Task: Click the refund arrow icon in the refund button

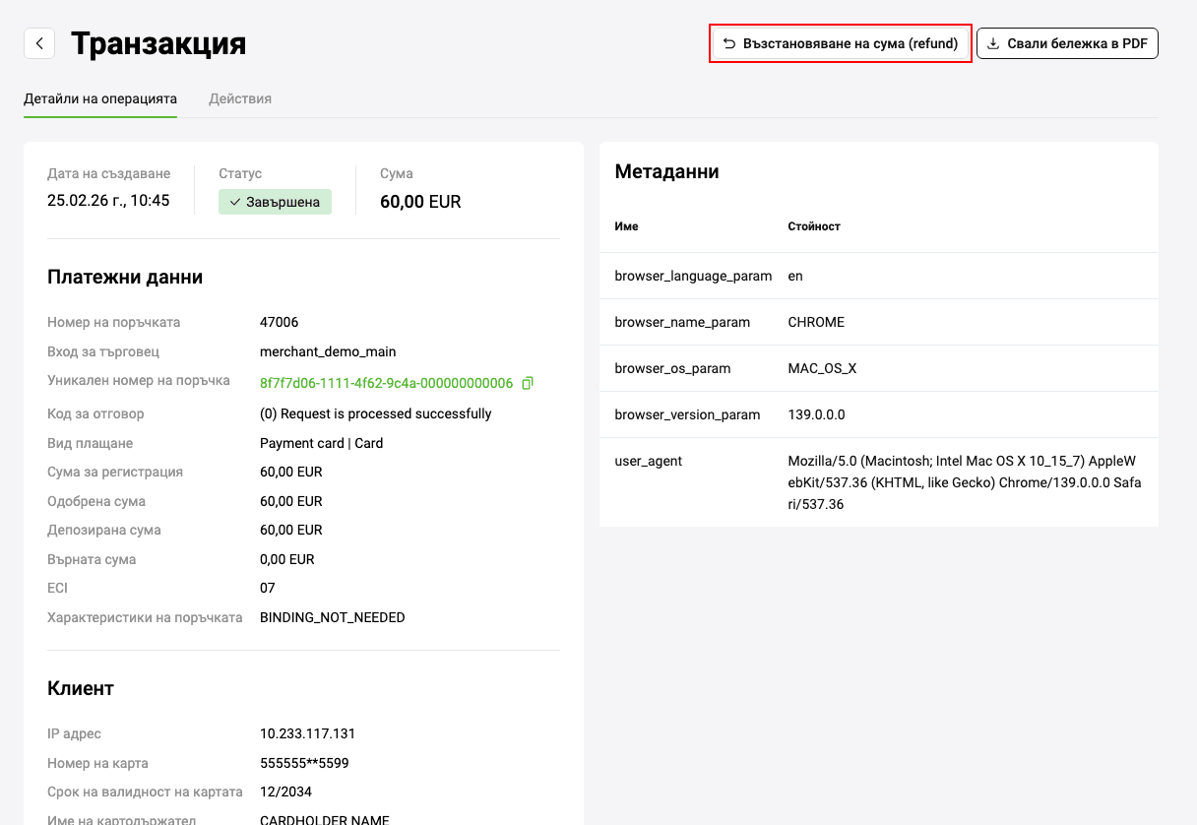Action: pos(729,44)
